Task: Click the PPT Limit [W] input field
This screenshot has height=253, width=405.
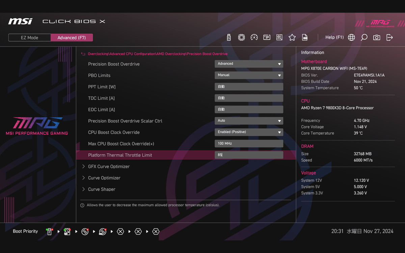Action: 249,87
